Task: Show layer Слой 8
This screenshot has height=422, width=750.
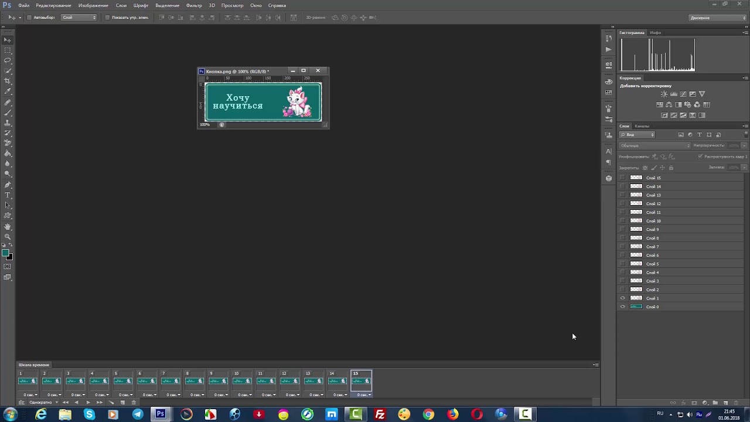Action: [623, 238]
